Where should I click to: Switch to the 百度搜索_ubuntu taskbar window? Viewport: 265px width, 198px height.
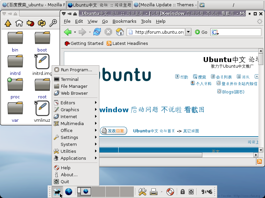33,5
